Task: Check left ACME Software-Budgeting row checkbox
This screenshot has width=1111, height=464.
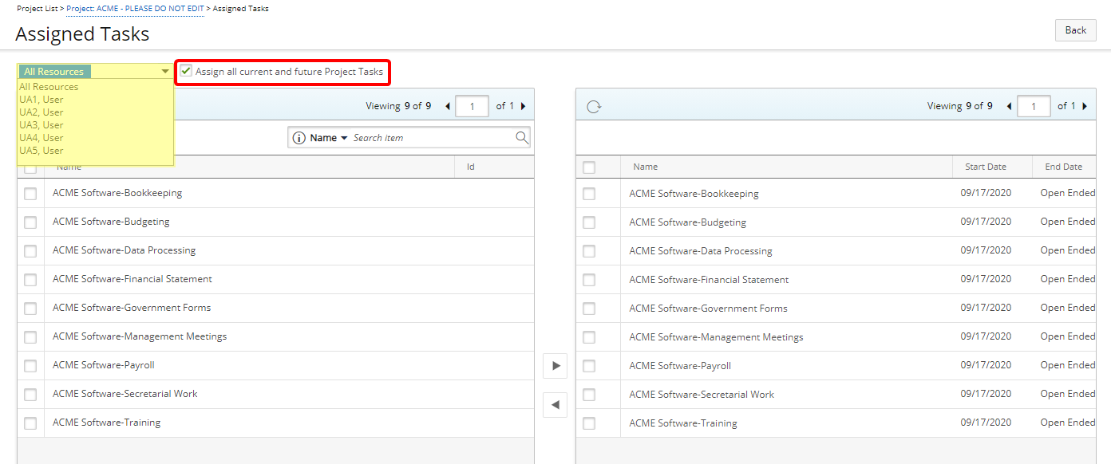Action: [30, 222]
